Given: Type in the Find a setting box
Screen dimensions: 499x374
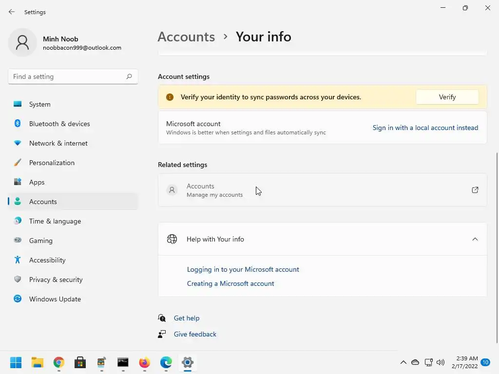Looking at the screenshot, I should click(67, 76).
